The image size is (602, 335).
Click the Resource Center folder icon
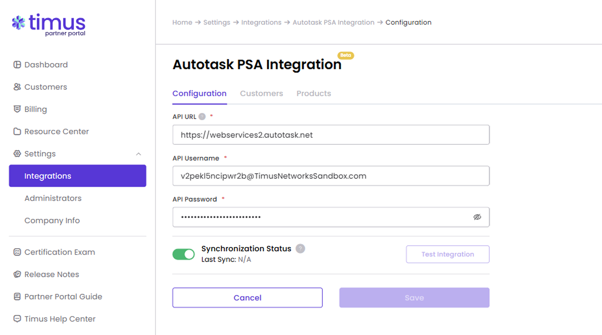[x=17, y=131]
